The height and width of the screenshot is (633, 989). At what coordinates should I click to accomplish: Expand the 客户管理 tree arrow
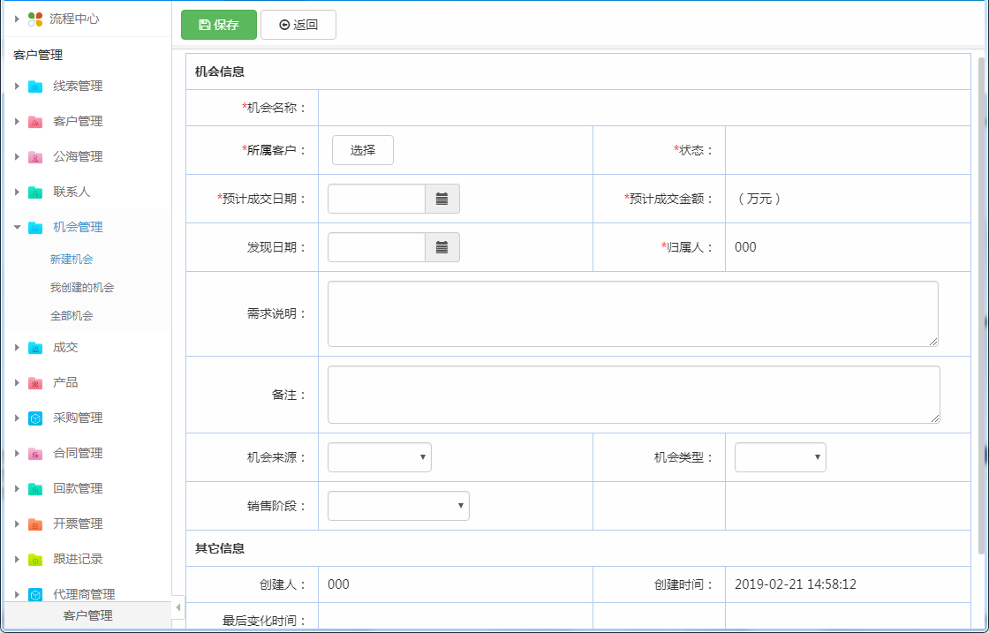[17, 122]
